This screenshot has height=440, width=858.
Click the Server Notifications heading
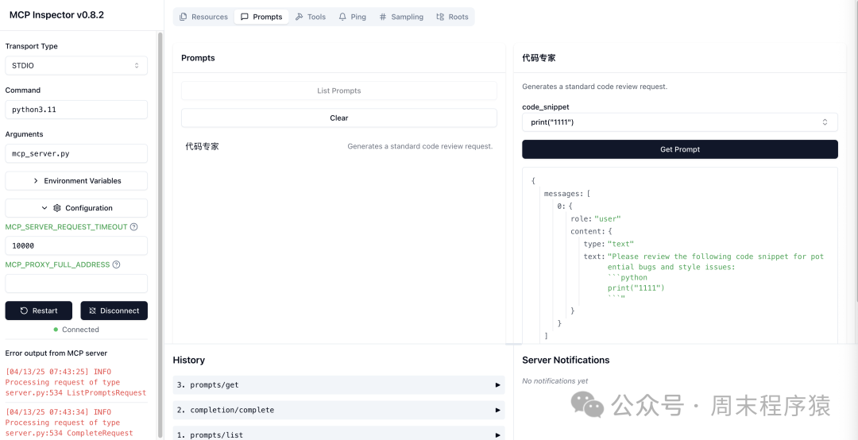coord(566,360)
